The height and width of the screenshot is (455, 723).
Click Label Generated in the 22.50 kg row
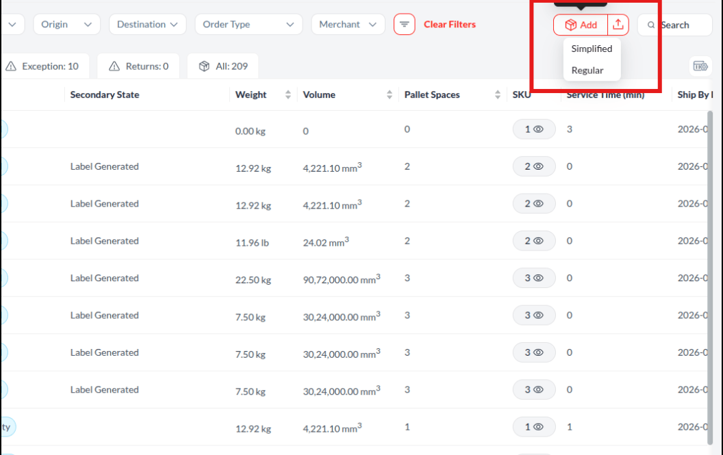pos(104,278)
